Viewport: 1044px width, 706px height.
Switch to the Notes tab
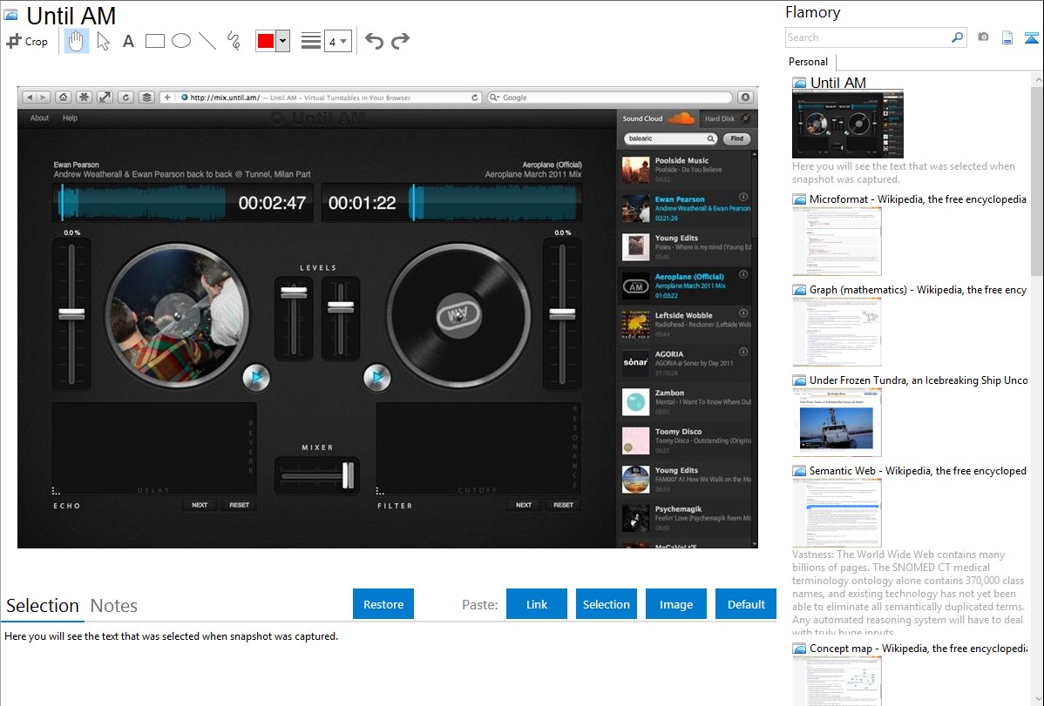coord(114,606)
